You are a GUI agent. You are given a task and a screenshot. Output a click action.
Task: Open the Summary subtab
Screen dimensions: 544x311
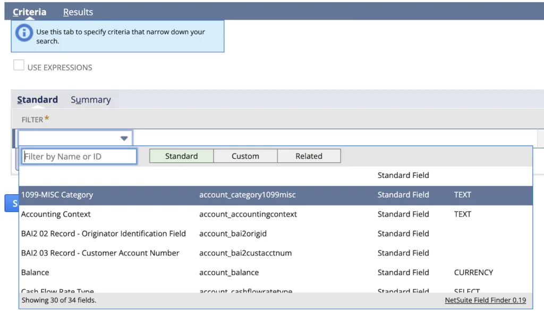pyautogui.click(x=91, y=99)
